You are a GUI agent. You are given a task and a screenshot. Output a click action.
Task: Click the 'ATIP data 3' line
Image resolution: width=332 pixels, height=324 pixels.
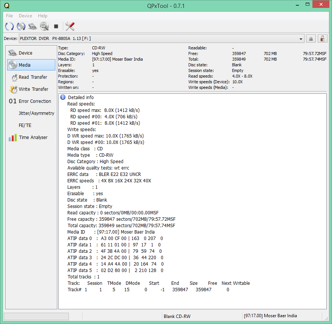(116, 258)
